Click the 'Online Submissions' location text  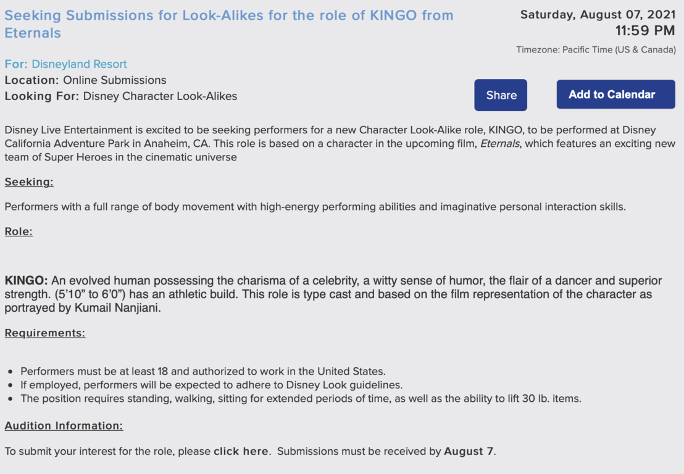tap(115, 80)
